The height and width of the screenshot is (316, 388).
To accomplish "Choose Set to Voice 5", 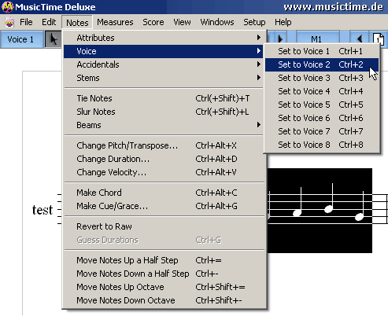I will pos(322,105).
